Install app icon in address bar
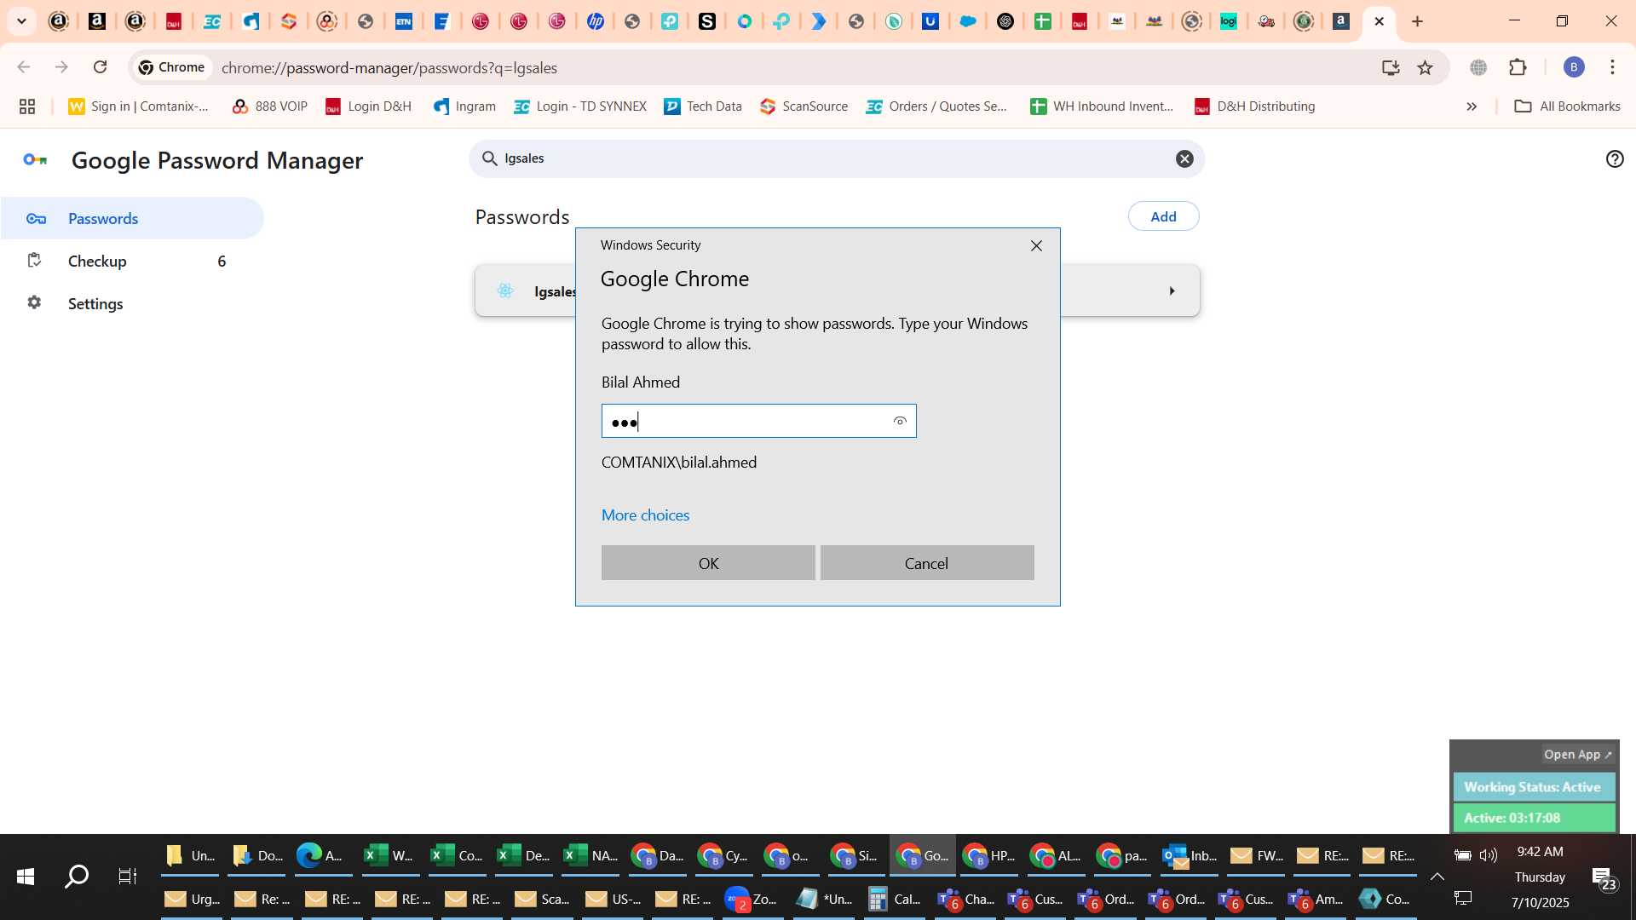 point(1390,67)
